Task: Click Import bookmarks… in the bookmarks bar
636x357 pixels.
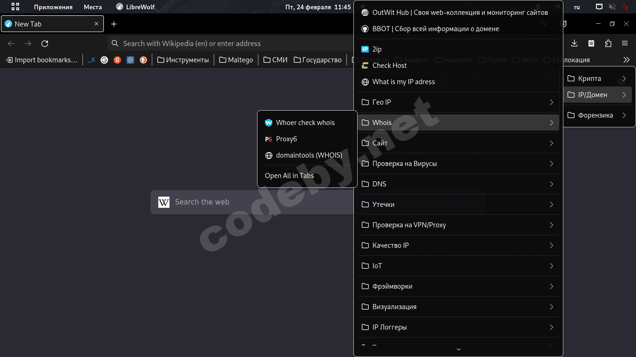Action: coord(41,59)
